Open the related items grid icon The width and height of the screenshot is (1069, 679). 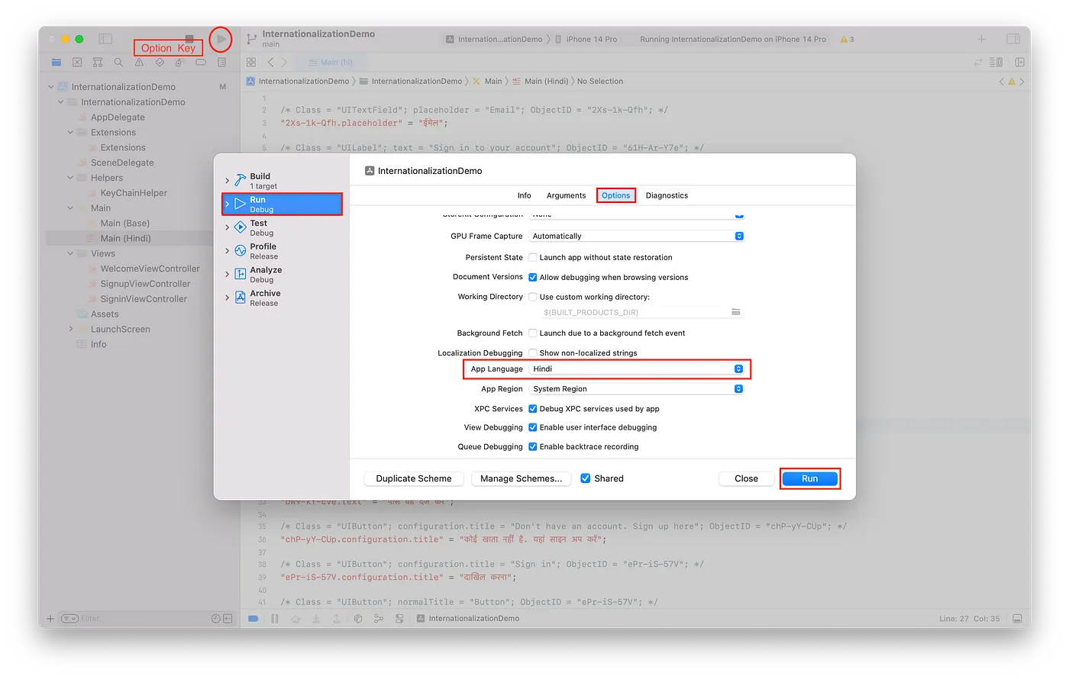point(251,62)
